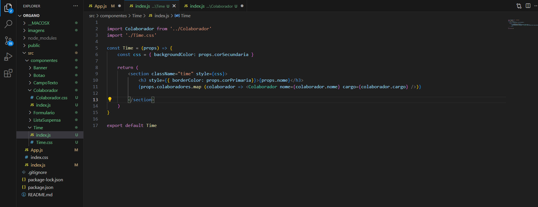Close the Time index.js tab

tap(174, 6)
